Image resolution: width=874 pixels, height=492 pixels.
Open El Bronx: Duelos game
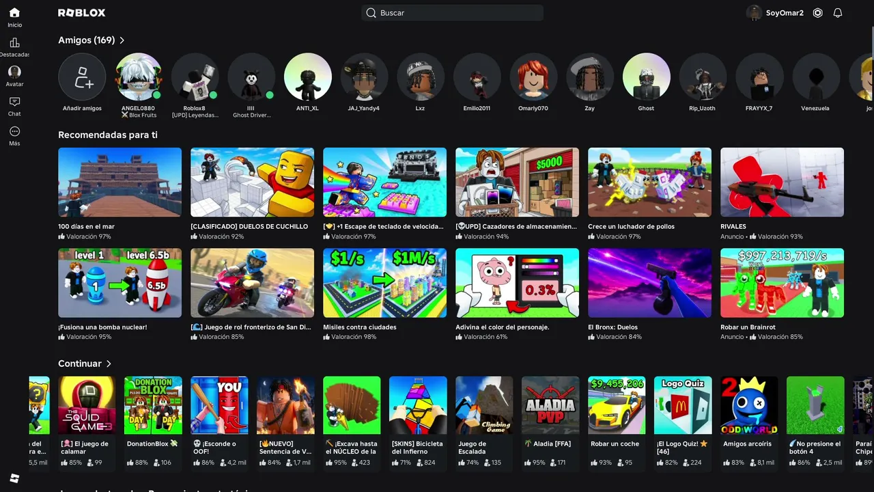coord(649,283)
